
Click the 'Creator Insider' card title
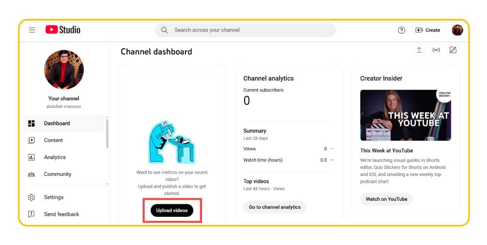pyautogui.click(x=381, y=78)
